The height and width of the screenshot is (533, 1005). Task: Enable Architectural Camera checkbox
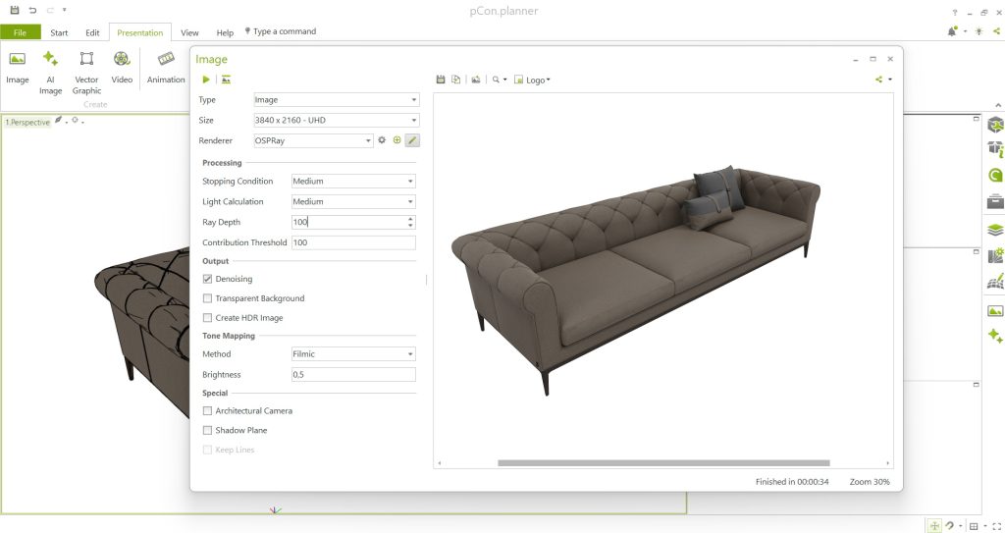coord(207,410)
